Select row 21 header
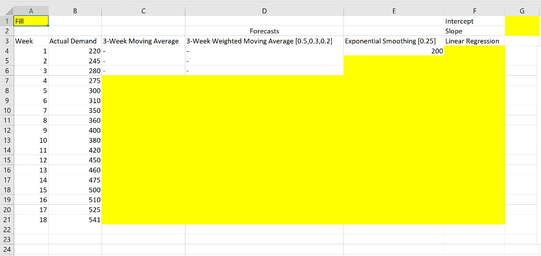The image size is (541, 256). [x=7, y=220]
